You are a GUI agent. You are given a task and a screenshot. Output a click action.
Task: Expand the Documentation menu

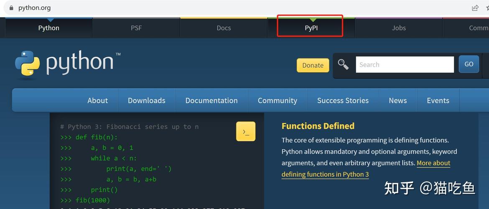pyautogui.click(x=211, y=100)
